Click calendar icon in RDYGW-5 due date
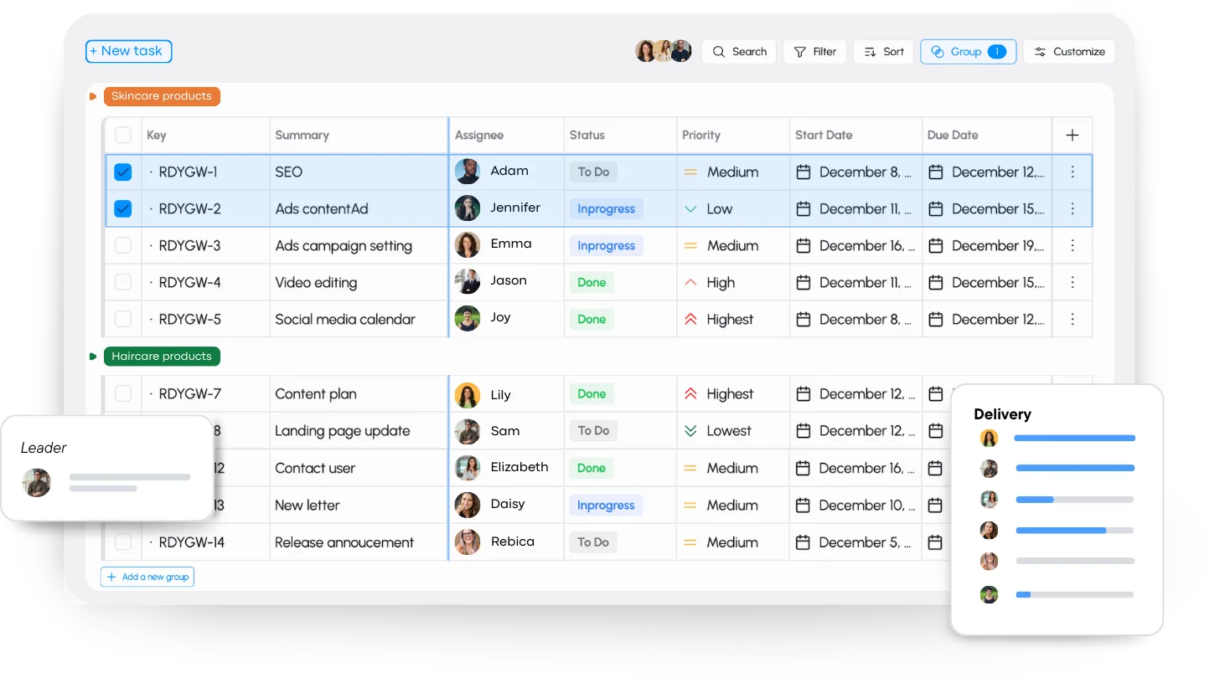The image size is (1225, 693). pyautogui.click(x=936, y=320)
